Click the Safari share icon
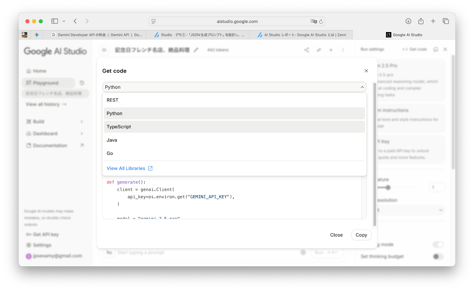 tap(421, 21)
